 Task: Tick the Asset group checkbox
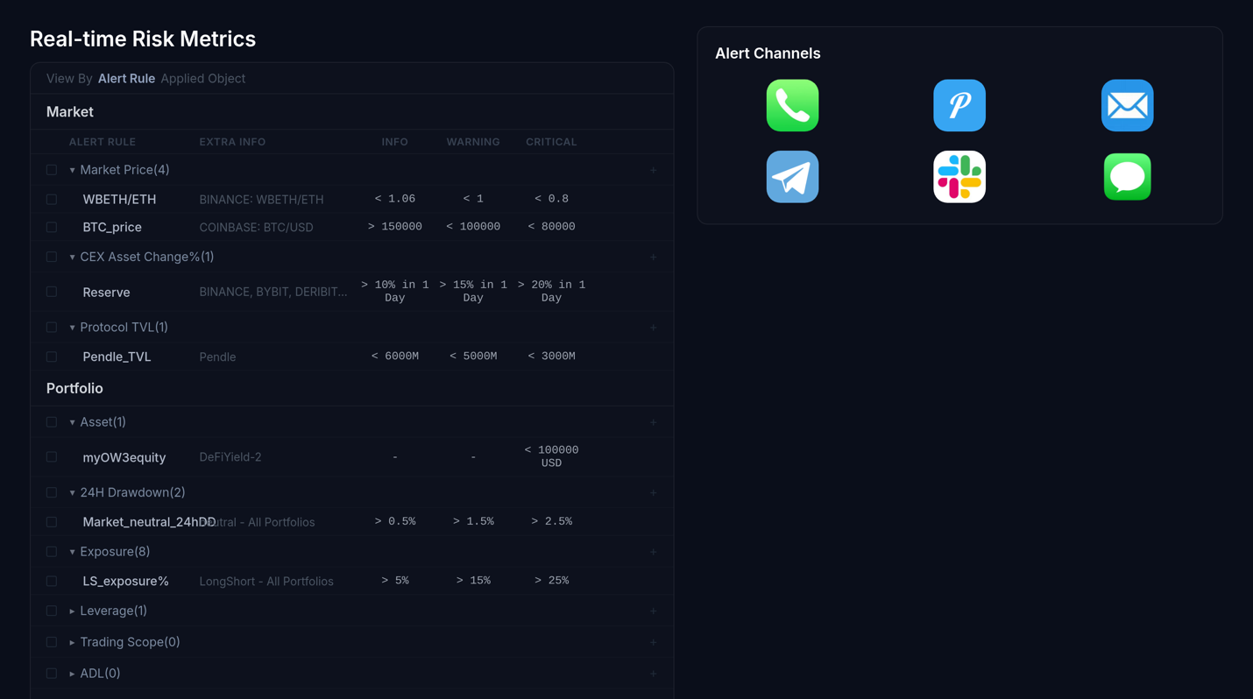tap(52, 422)
